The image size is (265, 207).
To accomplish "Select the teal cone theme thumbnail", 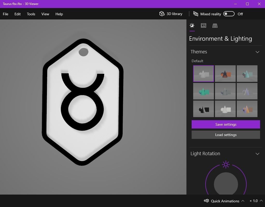I will tap(247, 74).
